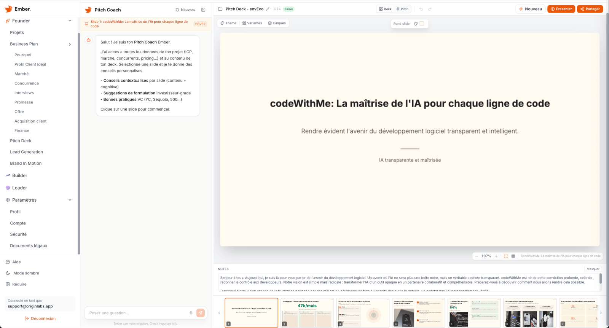Click the redo arrow icon
The width and height of the screenshot is (609, 328).
(x=430, y=9)
